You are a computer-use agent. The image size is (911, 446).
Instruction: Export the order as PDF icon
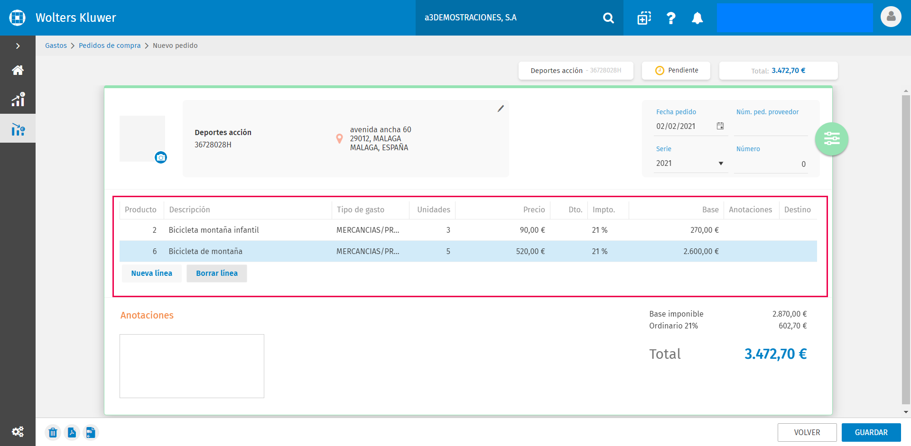(72, 432)
